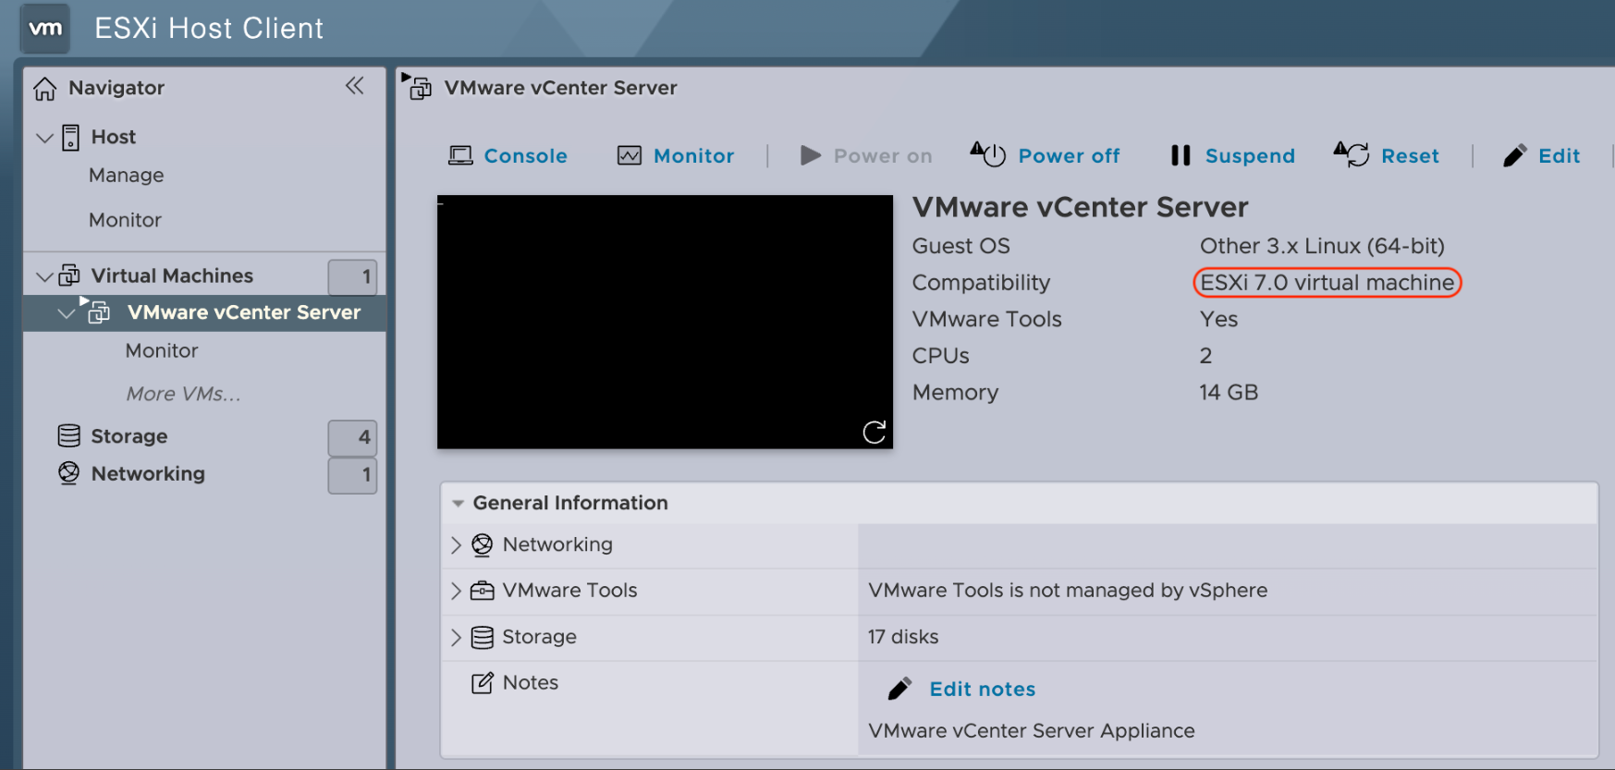Click the Networking globe icon in Navigator
Viewport: 1615px width, 770px height.
coord(68,472)
